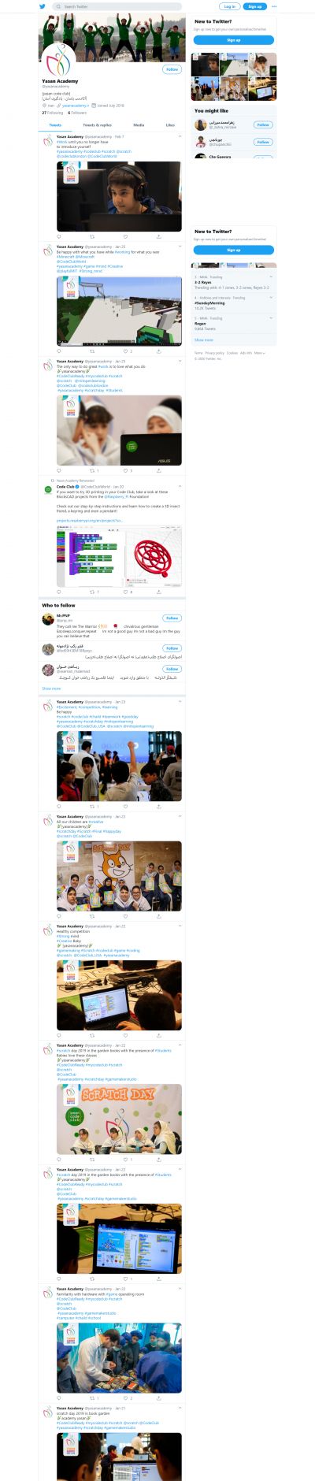This screenshot has width=315, height=1481.
Task: Click Show more under trends
Action: (204, 340)
